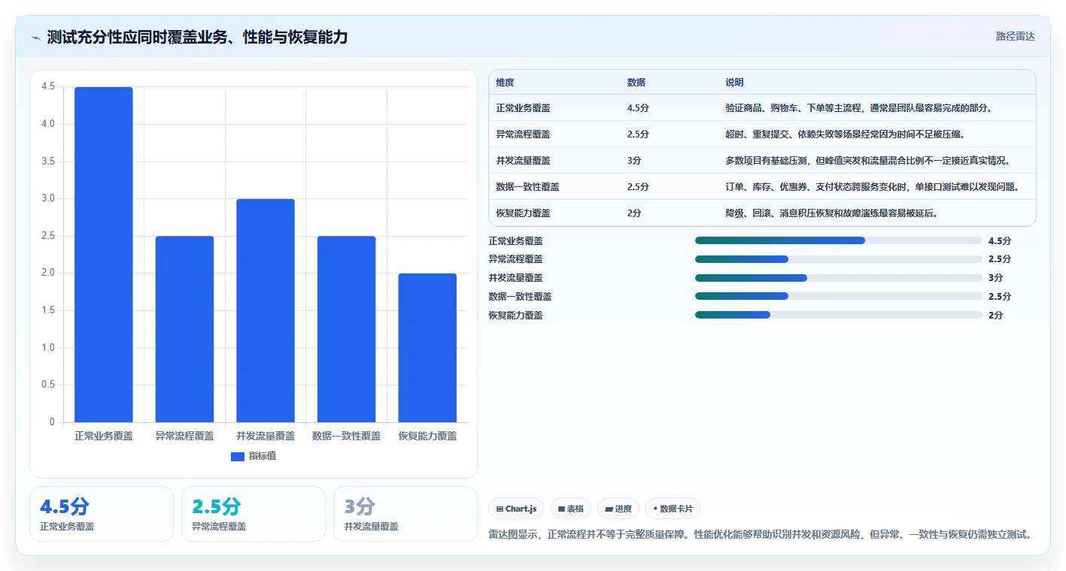
Task: Click the 2分 value beside the last progress bar
Action: [996, 316]
